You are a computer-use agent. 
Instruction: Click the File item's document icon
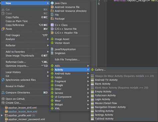click(x=52, y=15)
